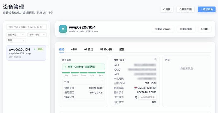
Task: Open the 排序: 名称 sort dropdown
Action: (x=37, y=35)
